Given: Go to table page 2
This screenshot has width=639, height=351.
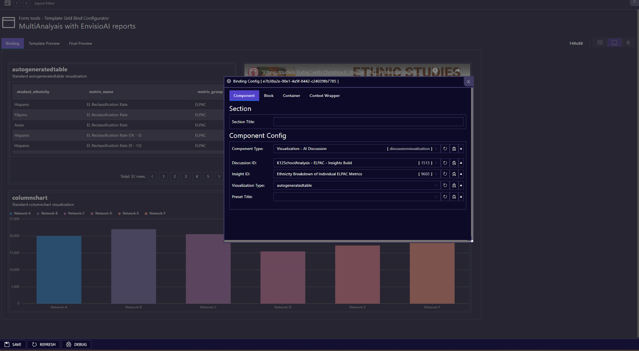Looking at the screenshot, I should point(175,176).
